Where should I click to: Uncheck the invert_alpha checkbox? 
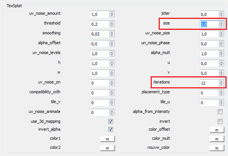pos(111,129)
